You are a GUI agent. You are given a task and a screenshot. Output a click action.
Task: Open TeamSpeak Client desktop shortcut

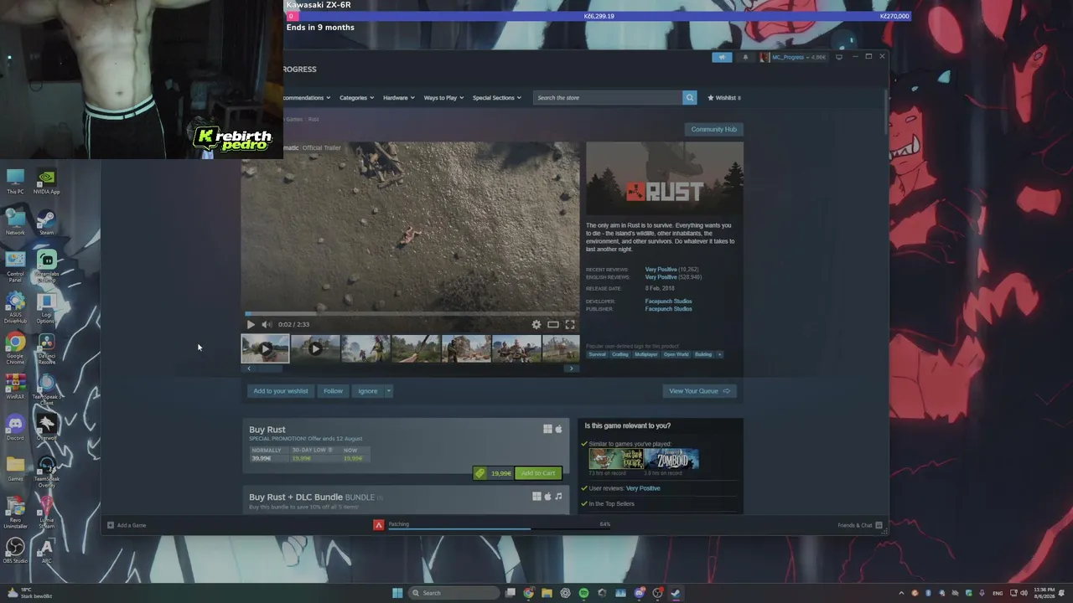point(47,388)
